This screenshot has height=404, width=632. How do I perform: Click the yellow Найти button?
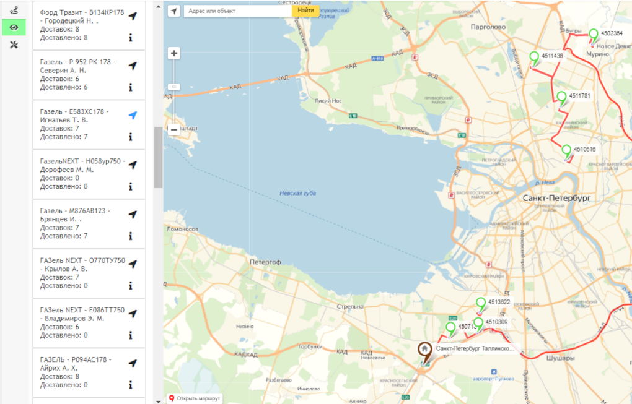pos(305,11)
